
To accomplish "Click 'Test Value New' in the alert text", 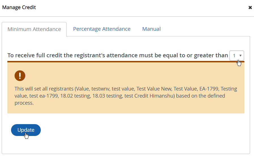I will [x=154, y=89].
